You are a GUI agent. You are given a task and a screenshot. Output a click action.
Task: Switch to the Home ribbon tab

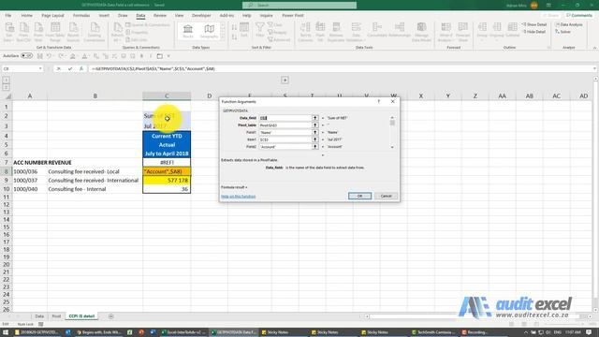(27, 16)
